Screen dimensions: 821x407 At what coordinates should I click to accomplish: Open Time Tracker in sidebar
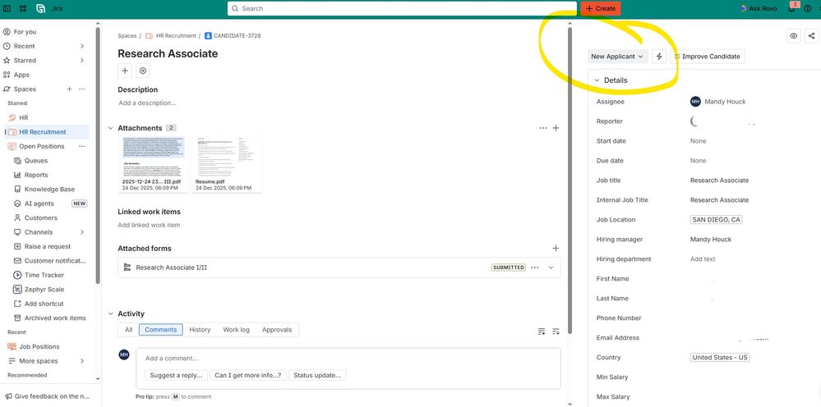click(x=44, y=275)
